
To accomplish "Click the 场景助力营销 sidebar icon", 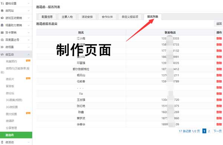I will [2, 25].
